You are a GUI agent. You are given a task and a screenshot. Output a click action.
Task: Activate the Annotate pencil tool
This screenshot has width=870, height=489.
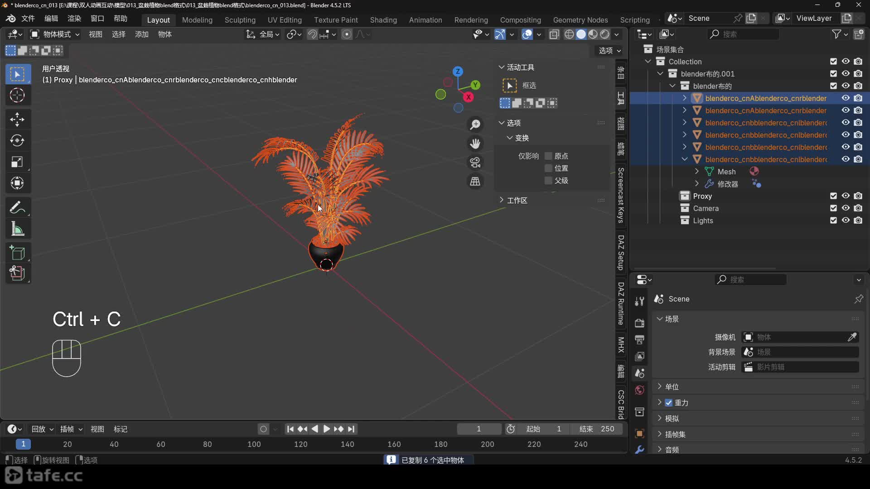pyautogui.click(x=17, y=208)
